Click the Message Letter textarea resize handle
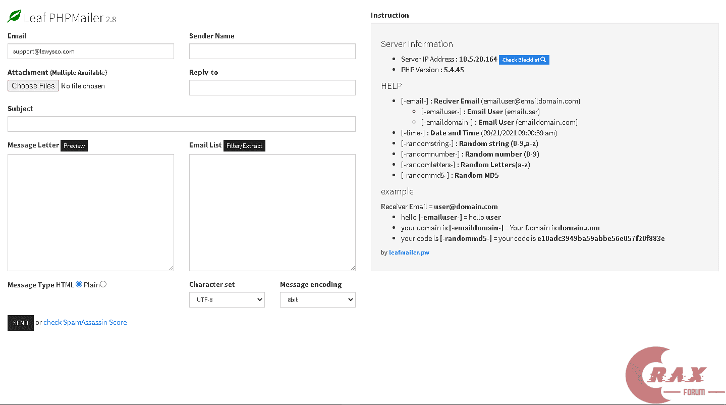726x405 pixels. 171,268
